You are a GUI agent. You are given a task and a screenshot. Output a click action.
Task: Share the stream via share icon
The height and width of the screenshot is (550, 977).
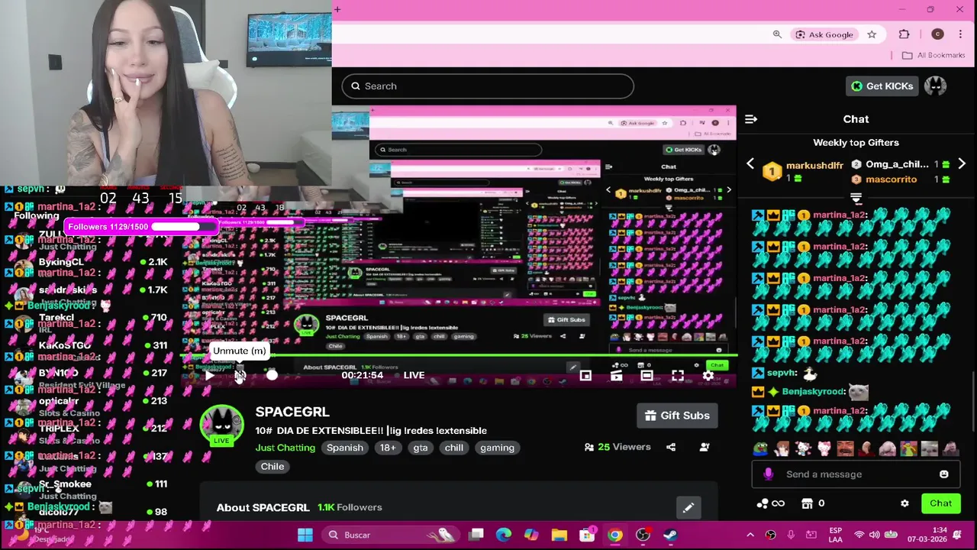pos(671,447)
